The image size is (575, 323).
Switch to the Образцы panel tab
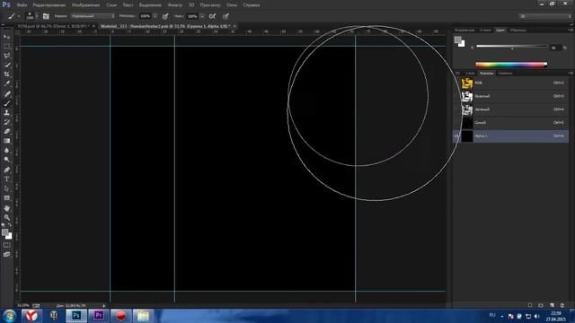pyautogui.click(x=517, y=30)
